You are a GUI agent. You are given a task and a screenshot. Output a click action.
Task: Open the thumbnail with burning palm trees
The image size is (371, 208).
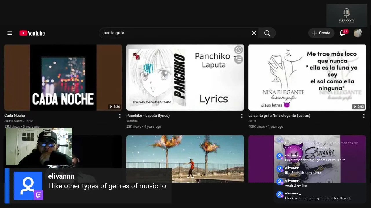click(185, 159)
